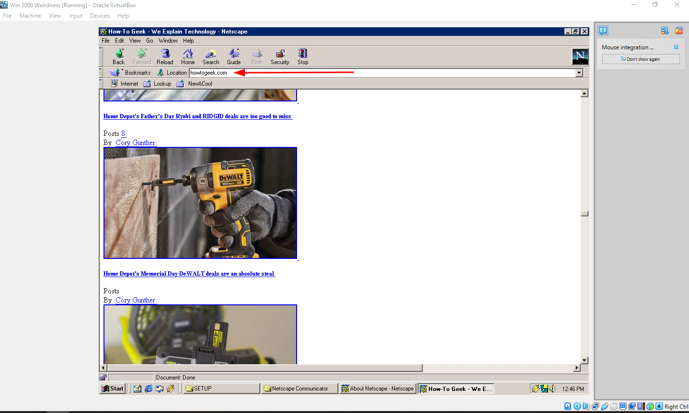
Task: Clear all VirtualBox notifications
Action: pos(679,31)
